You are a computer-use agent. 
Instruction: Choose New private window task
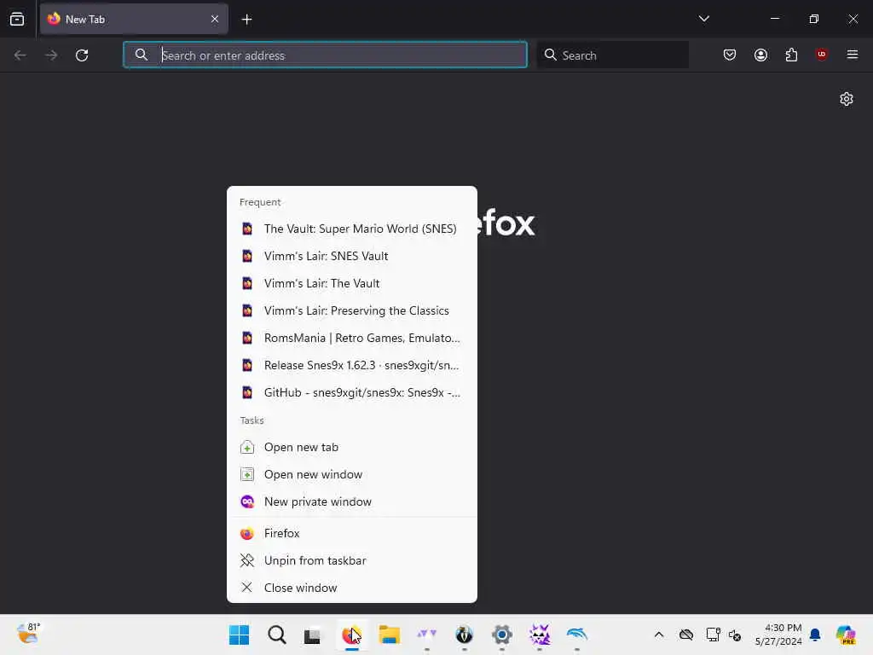click(x=352, y=501)
